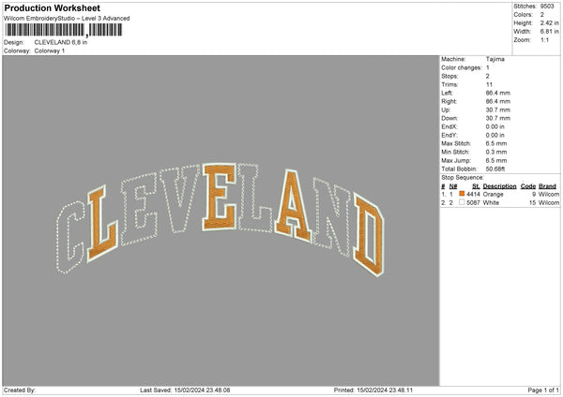This screenshot has height=397, width=563.
Task: Click the 'Description' column header
Action: tap(499, 186)
